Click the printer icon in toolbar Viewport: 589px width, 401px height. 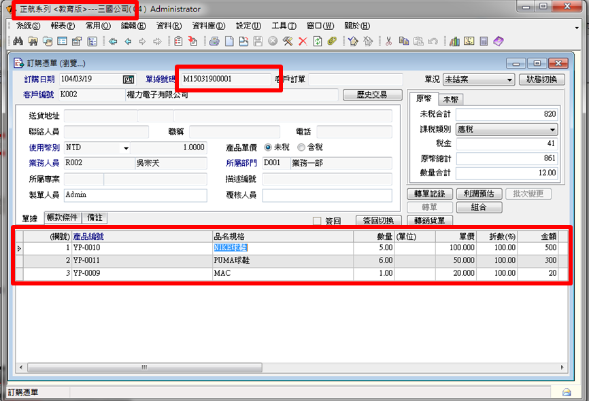(214, 41)
